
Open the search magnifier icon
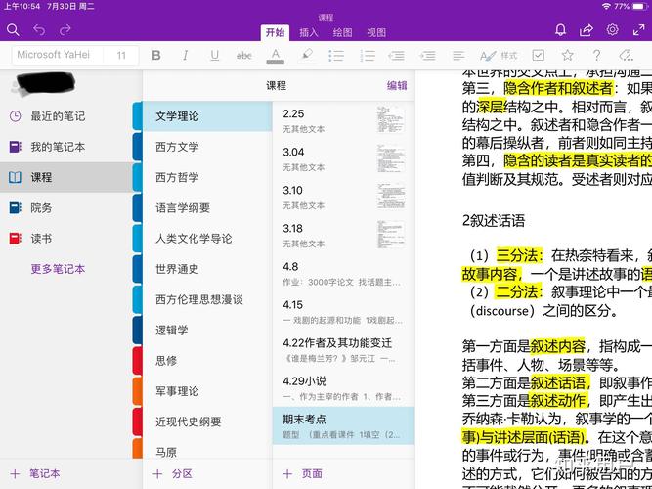pos(13,30)
